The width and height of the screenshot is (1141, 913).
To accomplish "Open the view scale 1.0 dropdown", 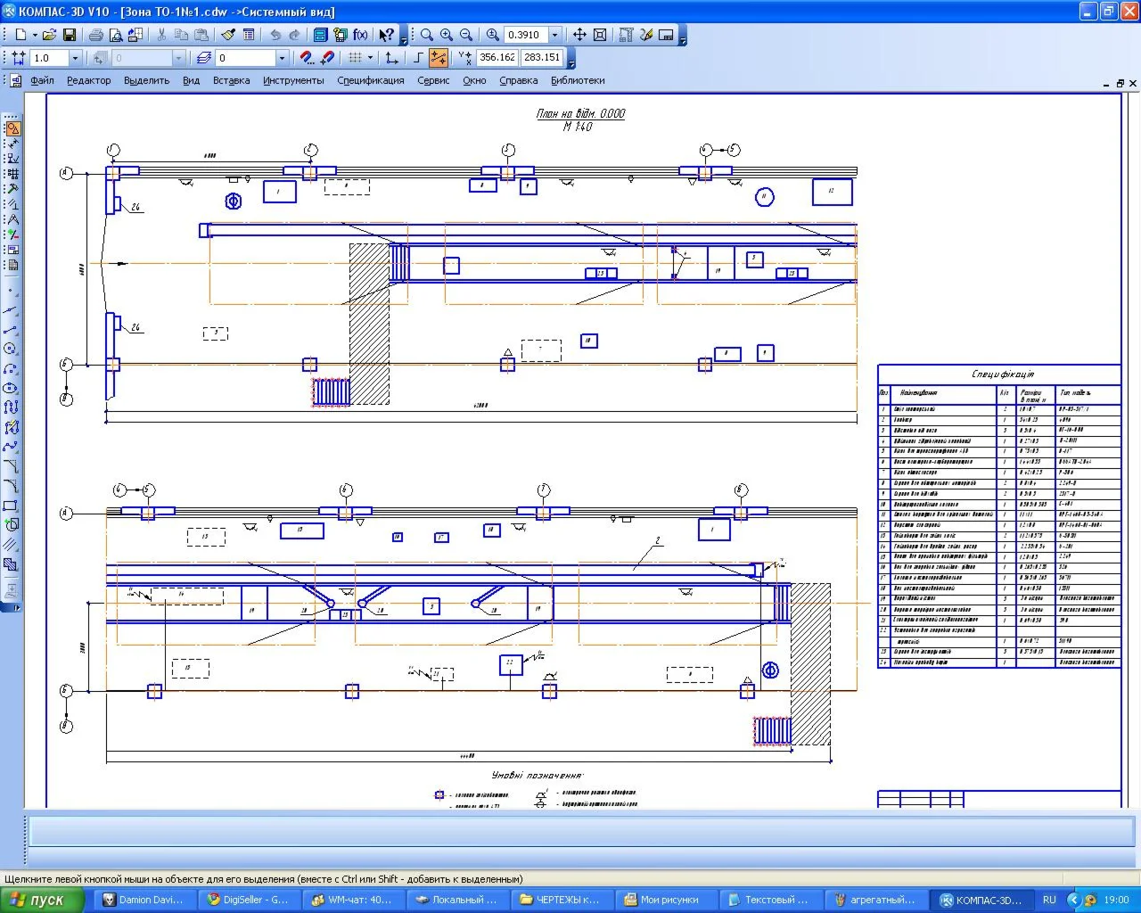I will point(75,58).
